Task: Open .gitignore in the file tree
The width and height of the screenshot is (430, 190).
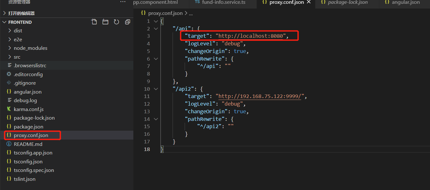Action: point(67,83)
